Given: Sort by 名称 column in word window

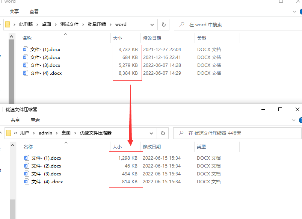Looking at the screenshot, I should 27,38.
